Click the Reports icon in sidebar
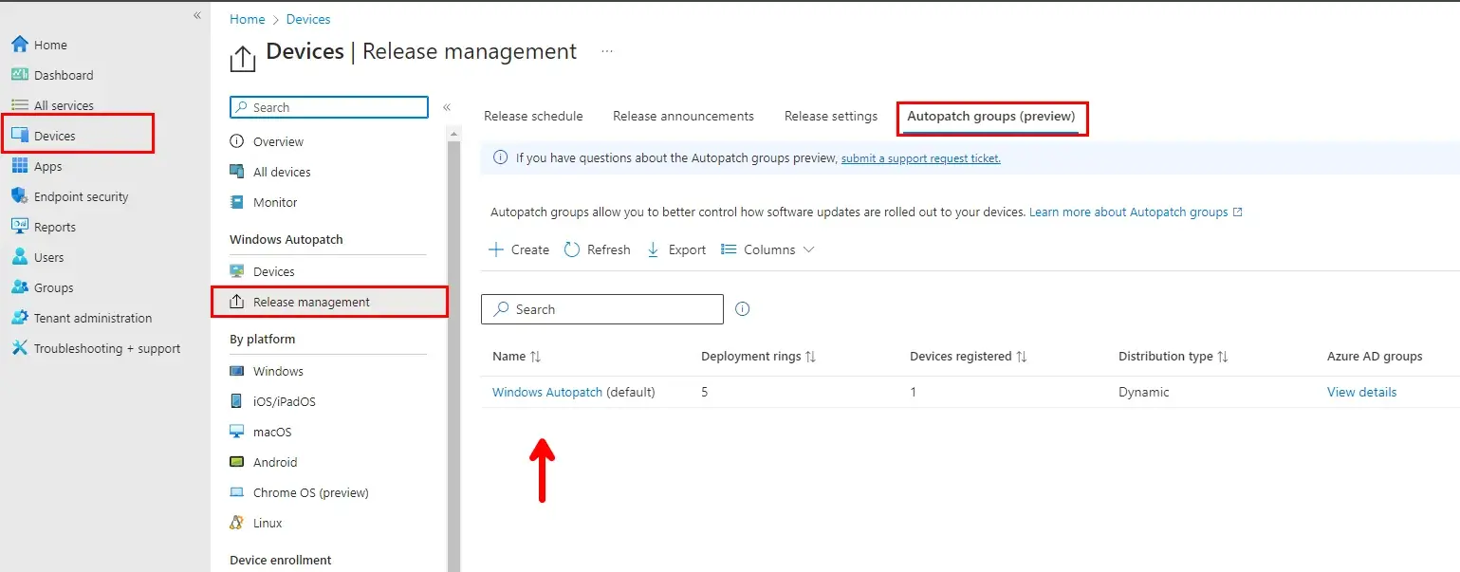Viewport: 1460px width, 572px height. coord(19,227)
